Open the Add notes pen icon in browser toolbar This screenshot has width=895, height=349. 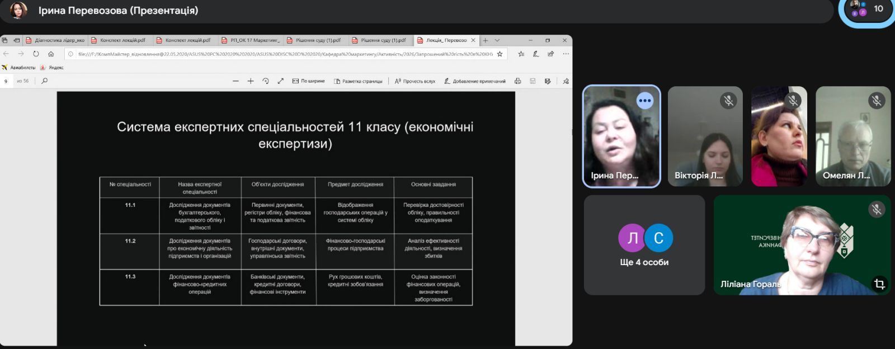(536, 54)
